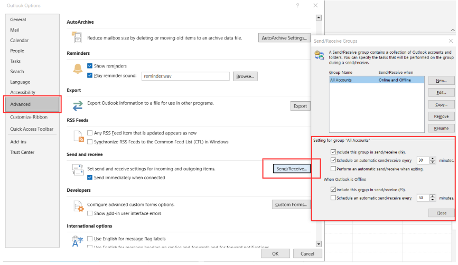Enable offline Schedule automatic send/receive every checkbox

[333, 198]
